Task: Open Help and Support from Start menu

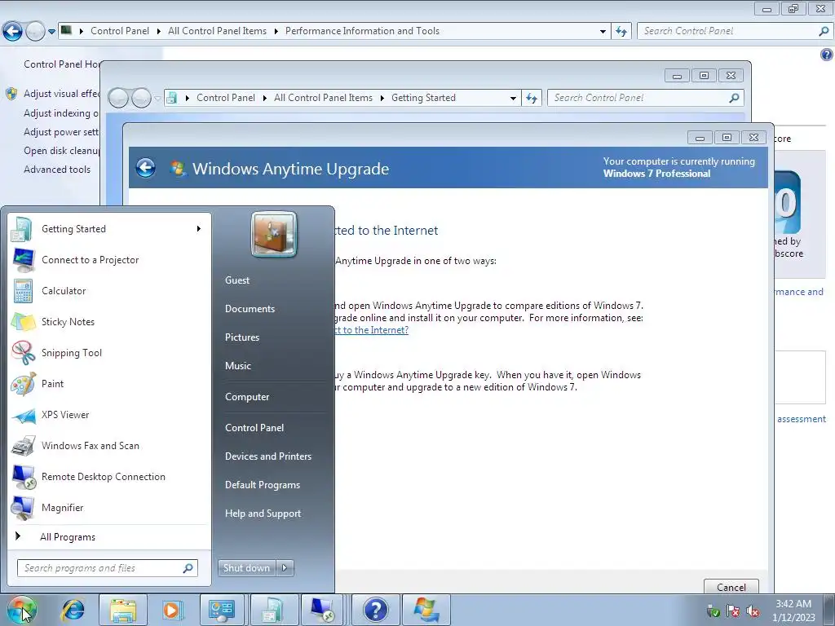Action: [263, 514]
